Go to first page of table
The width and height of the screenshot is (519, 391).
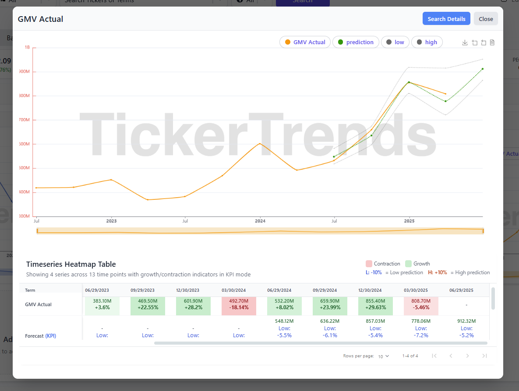click(434, 356)
